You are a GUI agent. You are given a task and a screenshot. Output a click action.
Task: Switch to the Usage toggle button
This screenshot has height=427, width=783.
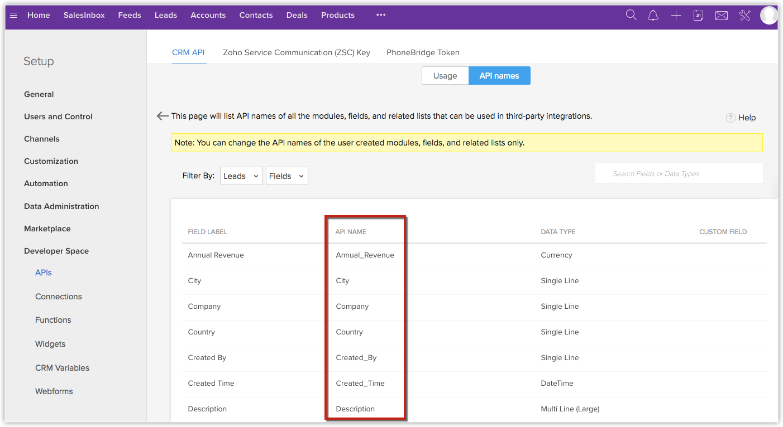[x=445, y=76]
